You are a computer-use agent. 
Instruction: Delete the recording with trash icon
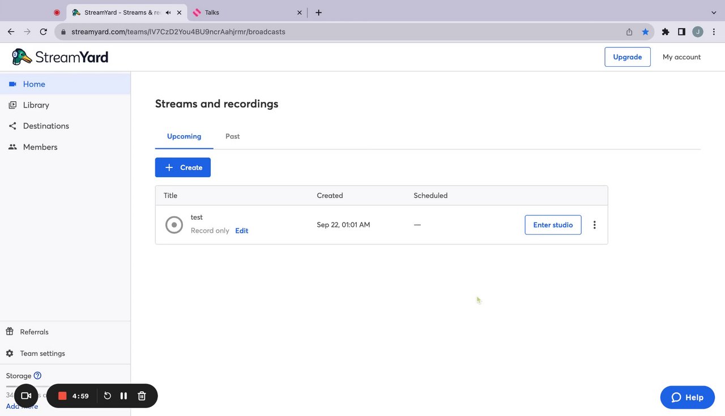[x=142, y=396]
